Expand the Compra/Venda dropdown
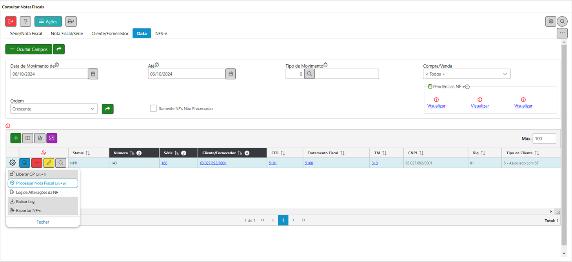Viewport: 572px width, 262px height. click(x=467, y=74)
